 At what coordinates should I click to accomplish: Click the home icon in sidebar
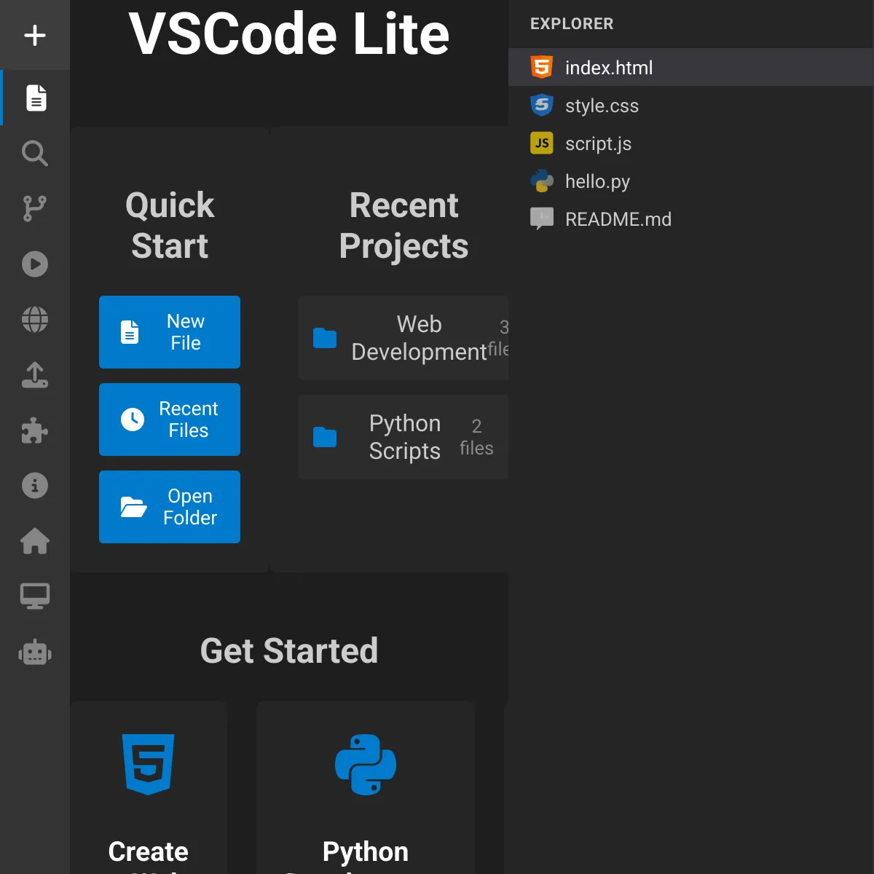pos(35,541)
